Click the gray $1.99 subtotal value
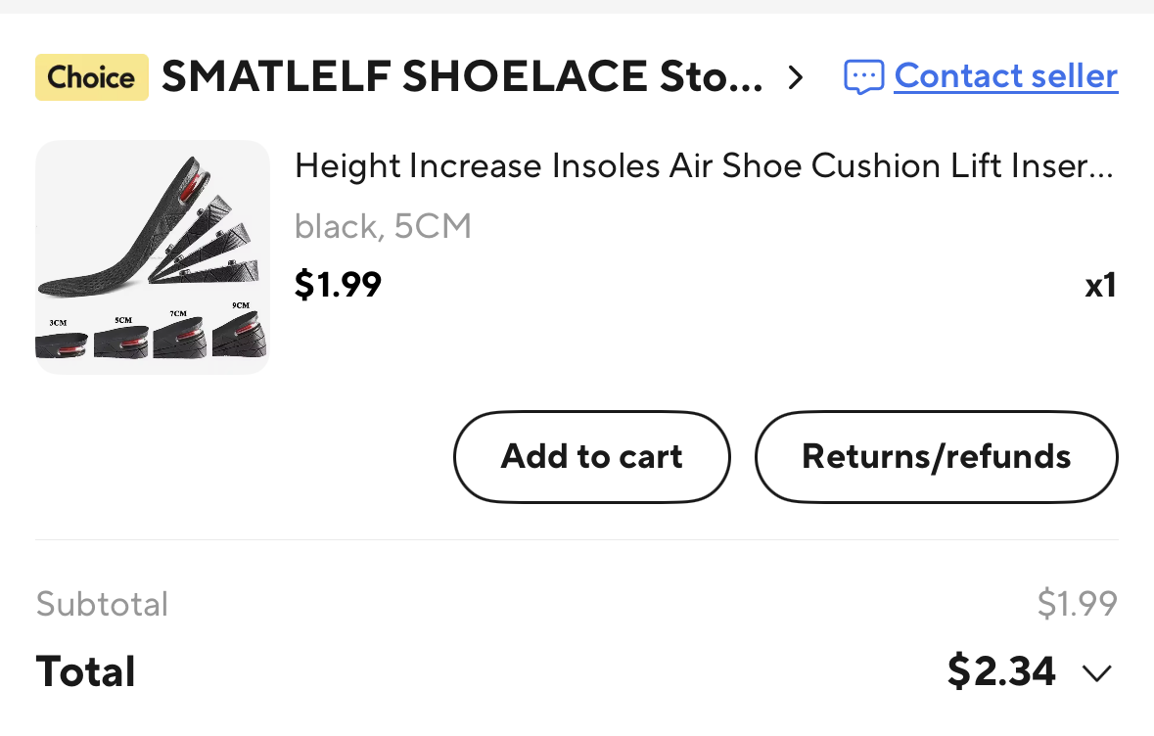The width and height of the screenshot is (1154, 736). (x=1077, y=604)
